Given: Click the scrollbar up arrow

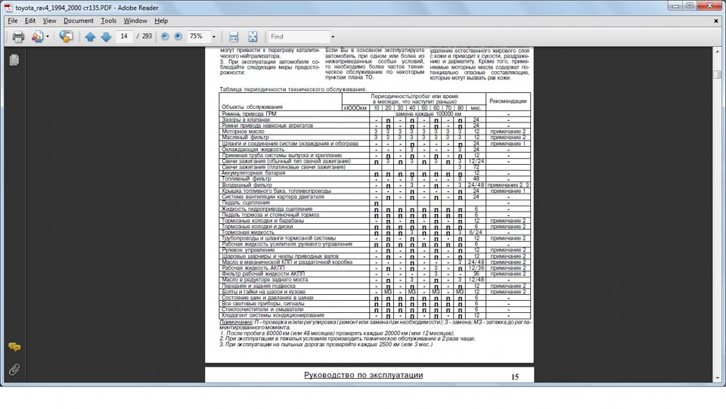Looking at the screenshot, I should click(x=717, y=51).
